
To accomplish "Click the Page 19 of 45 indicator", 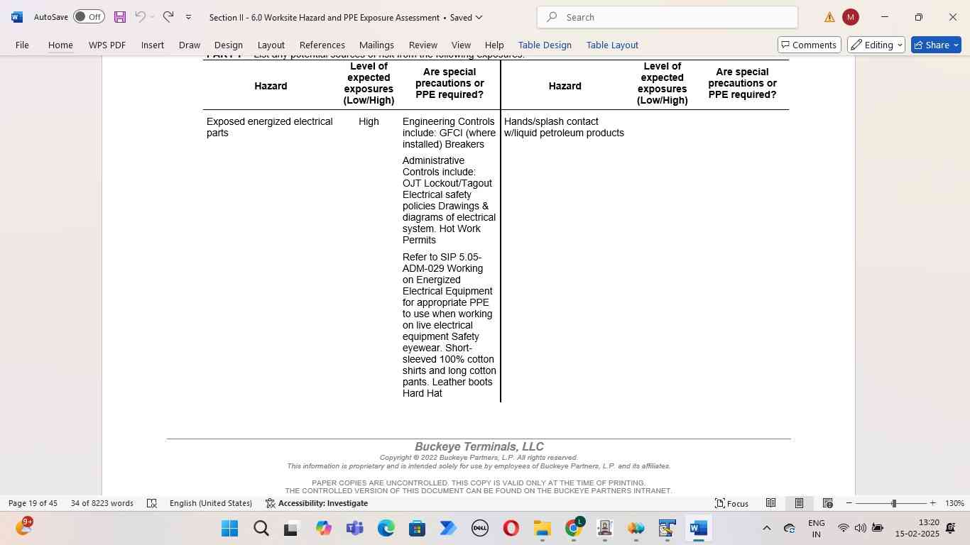I will coord(33,503).
